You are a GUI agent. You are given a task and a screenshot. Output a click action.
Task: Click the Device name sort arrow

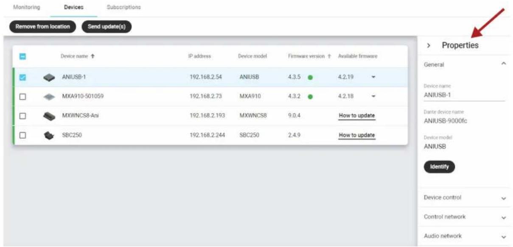coord(93,56)
